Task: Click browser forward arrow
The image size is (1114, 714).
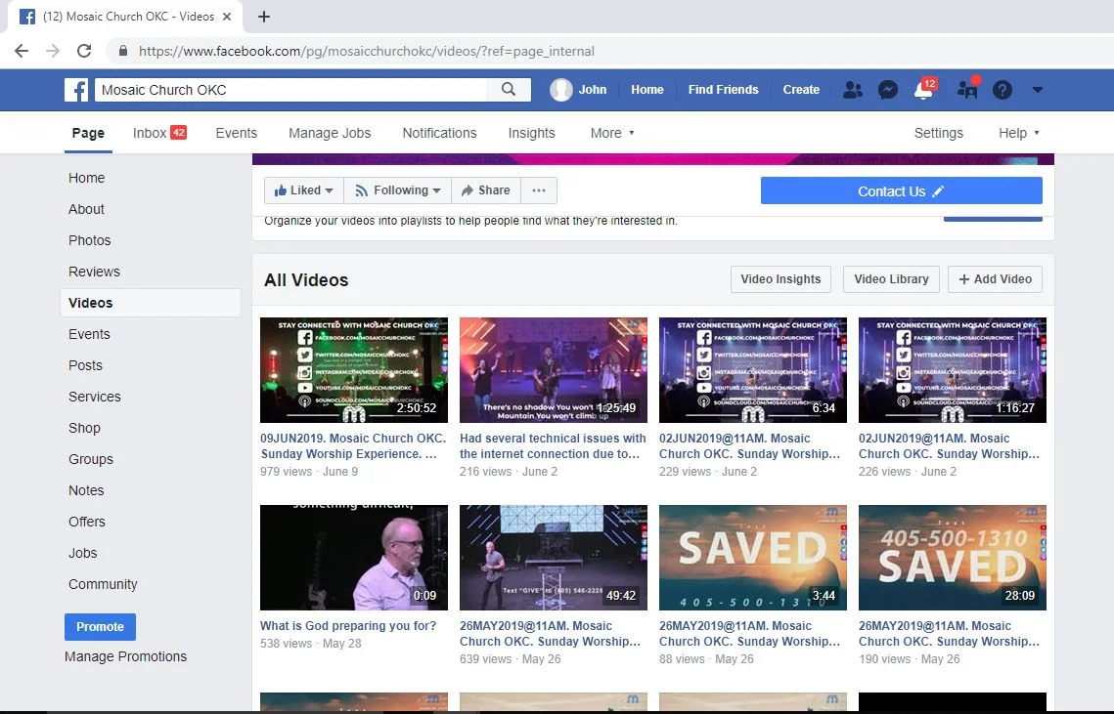Action: [53, 51]
